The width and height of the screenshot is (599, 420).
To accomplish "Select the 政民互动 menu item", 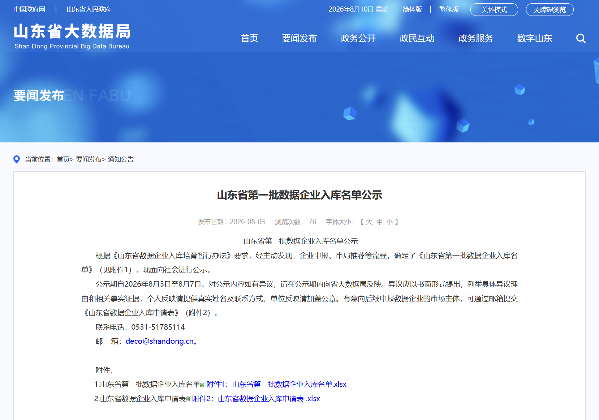I will point(417,38).
